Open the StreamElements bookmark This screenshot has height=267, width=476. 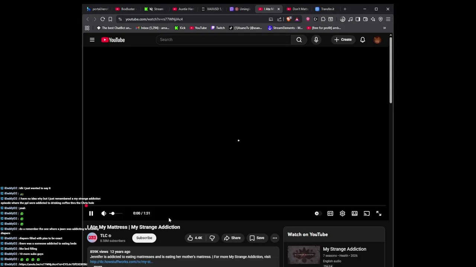point(285,28)
